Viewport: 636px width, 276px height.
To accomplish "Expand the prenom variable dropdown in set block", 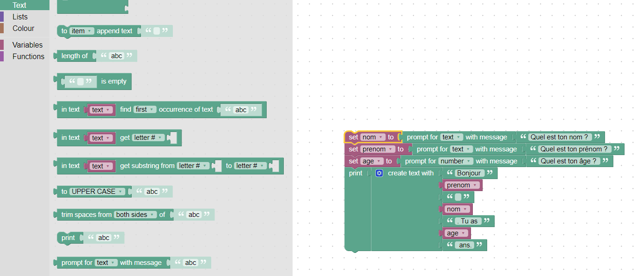I will [x=378, y=149].
